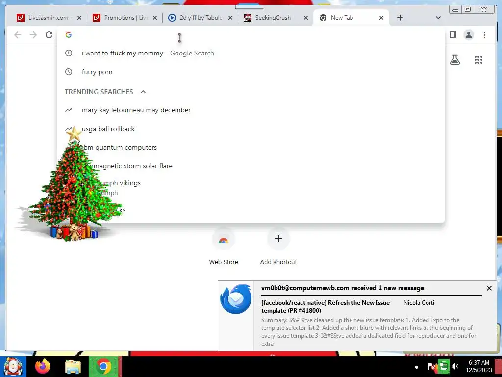Image resolution: width=502 pixels, height=377 pixels.
Task: Close the LiveJasmin.com tab
Action: point(79,18)
